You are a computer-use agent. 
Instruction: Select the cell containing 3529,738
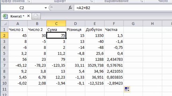(x=95, y=65)
